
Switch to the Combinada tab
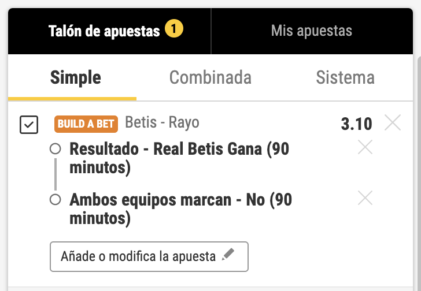click(x=210, y=77)
